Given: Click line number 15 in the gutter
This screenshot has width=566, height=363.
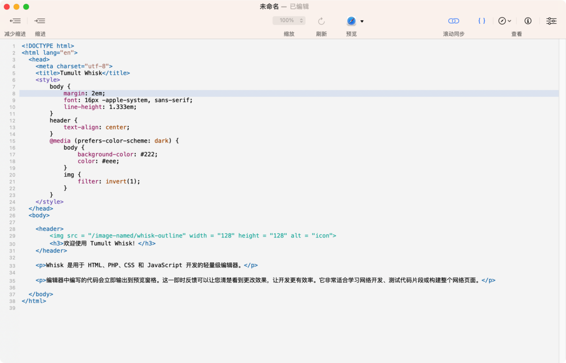Looking at the screenshot, I should [12, 141].
